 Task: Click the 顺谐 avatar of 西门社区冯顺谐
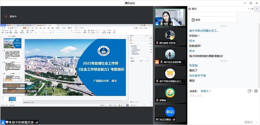pyautogui.click(x=170, y=111)
